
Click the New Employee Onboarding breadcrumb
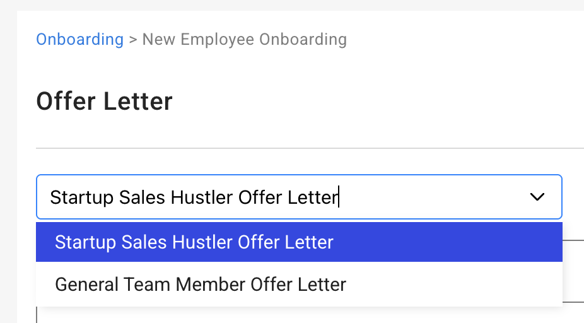(244, 40)
